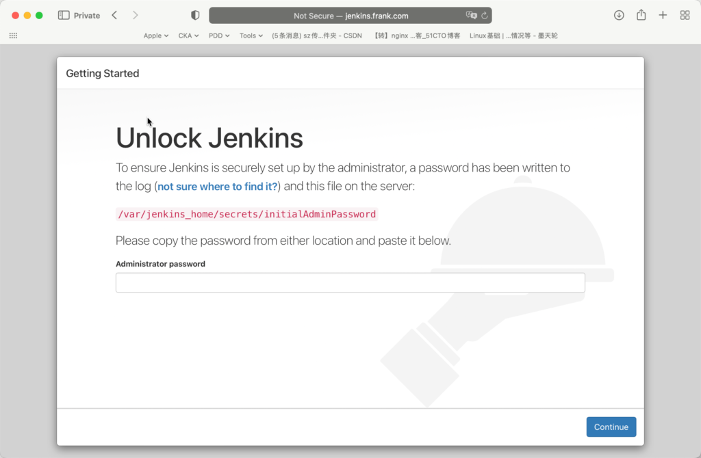Expand the CKA bookmarks folder
The height and width of the screenshot is (458, 701).
pos(188,36)
